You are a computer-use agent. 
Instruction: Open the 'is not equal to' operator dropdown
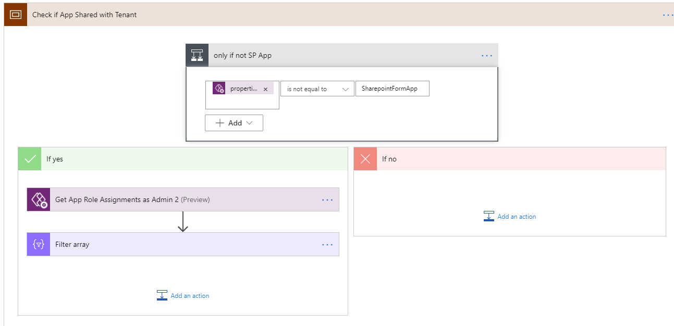tap(317, 89)
